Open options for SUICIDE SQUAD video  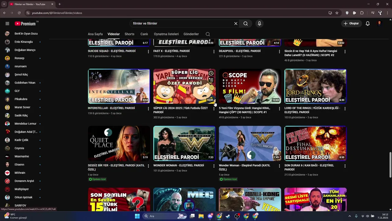click(x=148, y=52)
